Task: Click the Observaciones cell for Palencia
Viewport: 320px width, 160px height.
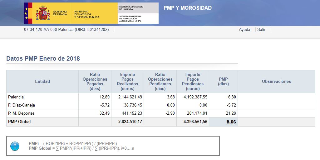Action: 276,97
